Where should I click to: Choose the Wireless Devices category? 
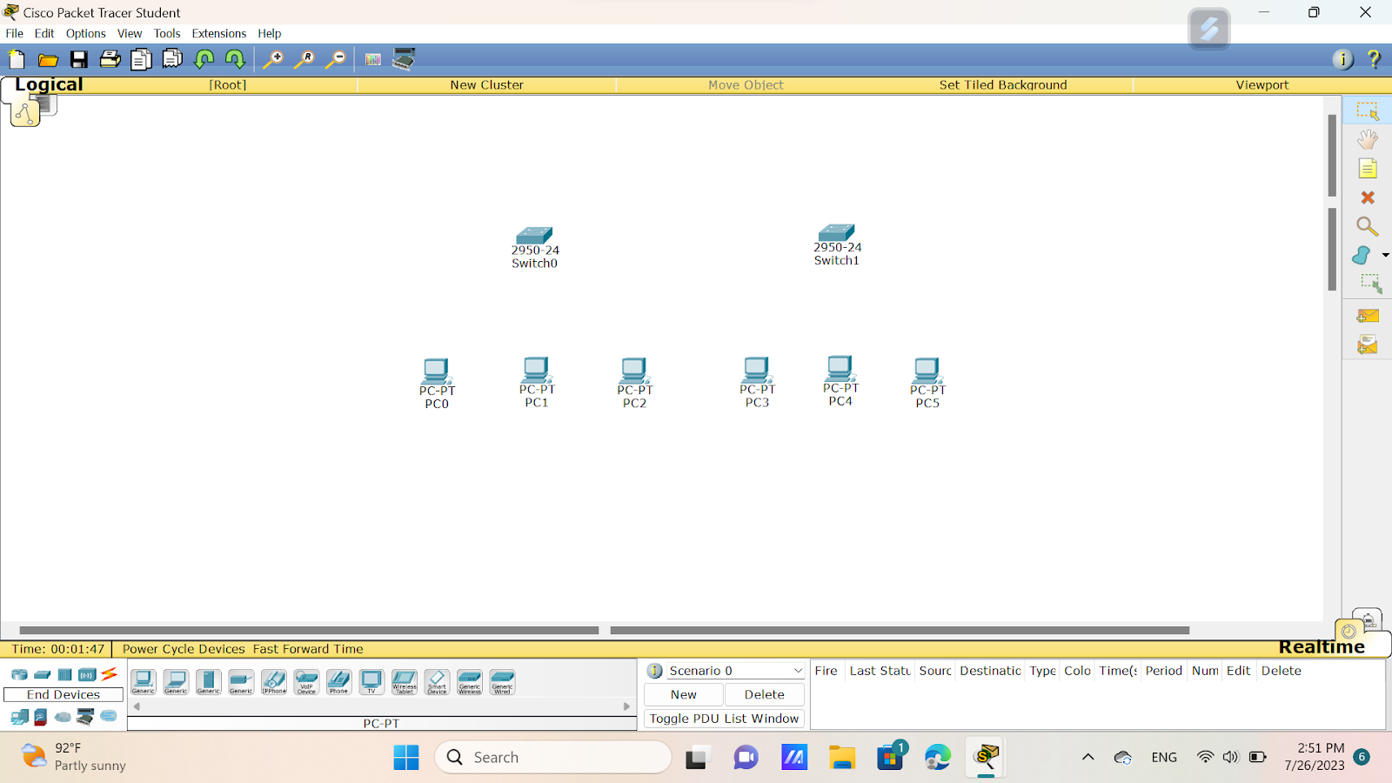point(87,674)
